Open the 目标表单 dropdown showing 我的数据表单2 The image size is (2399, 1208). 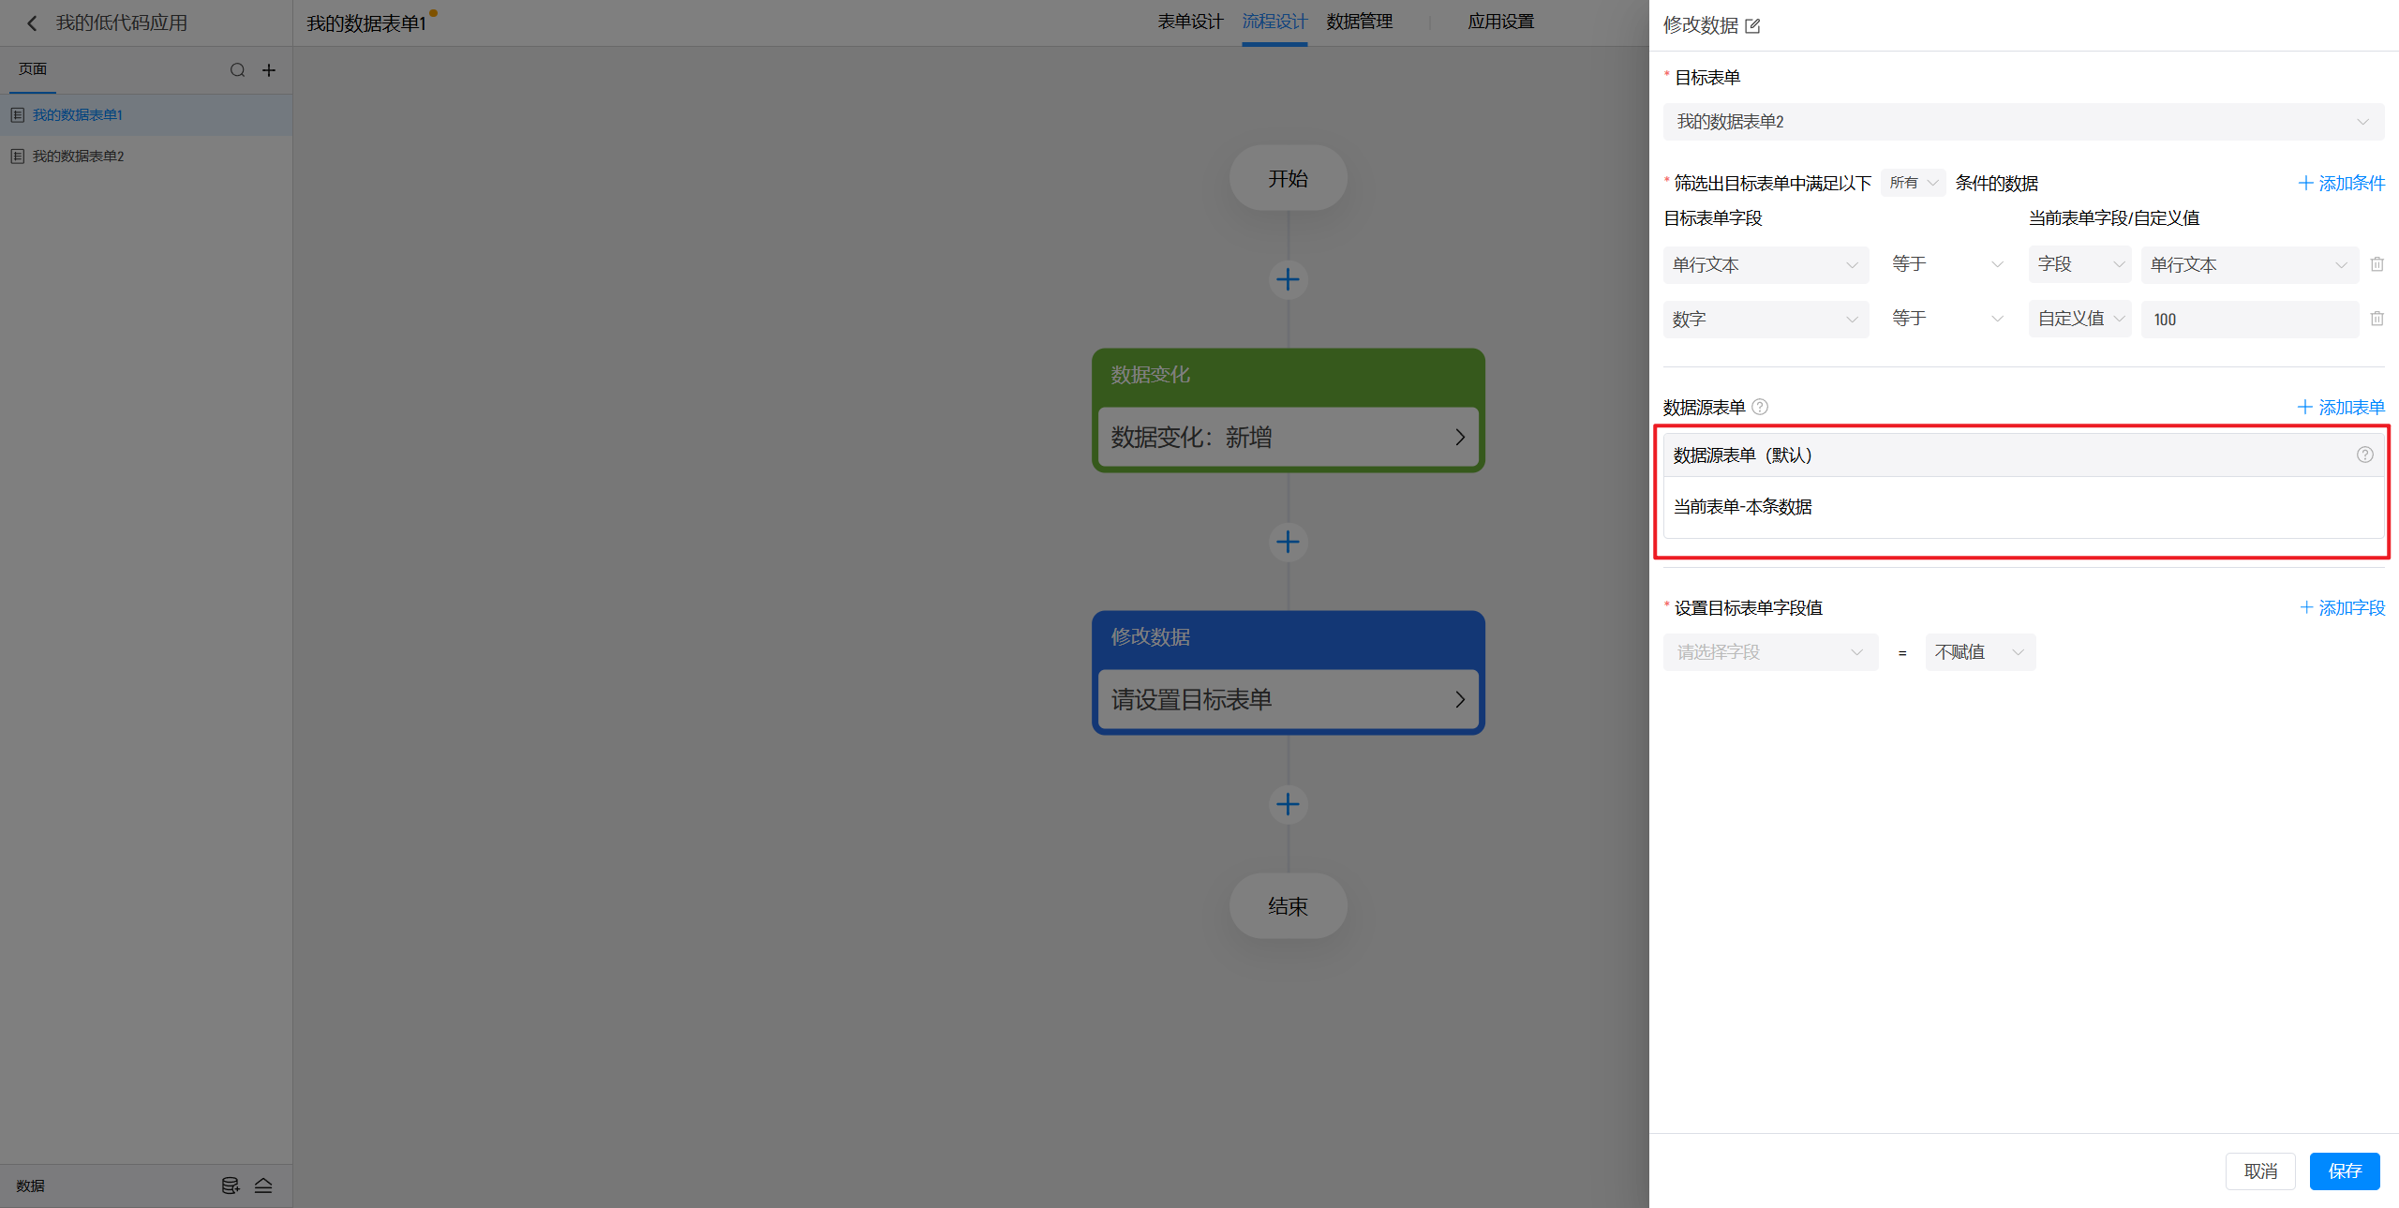2022,122
